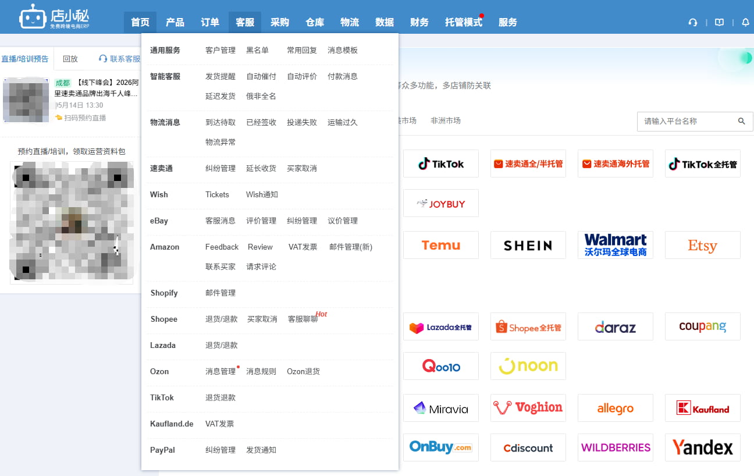Choose the JOYBUY platform card
The width and height of the screenshot is (754, 476).
441,203
